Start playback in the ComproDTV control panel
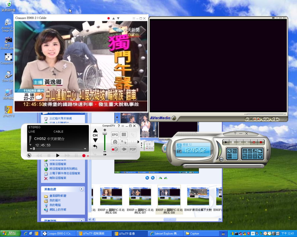The width and height of the screenshot is (297, 237). coord(58,155)
